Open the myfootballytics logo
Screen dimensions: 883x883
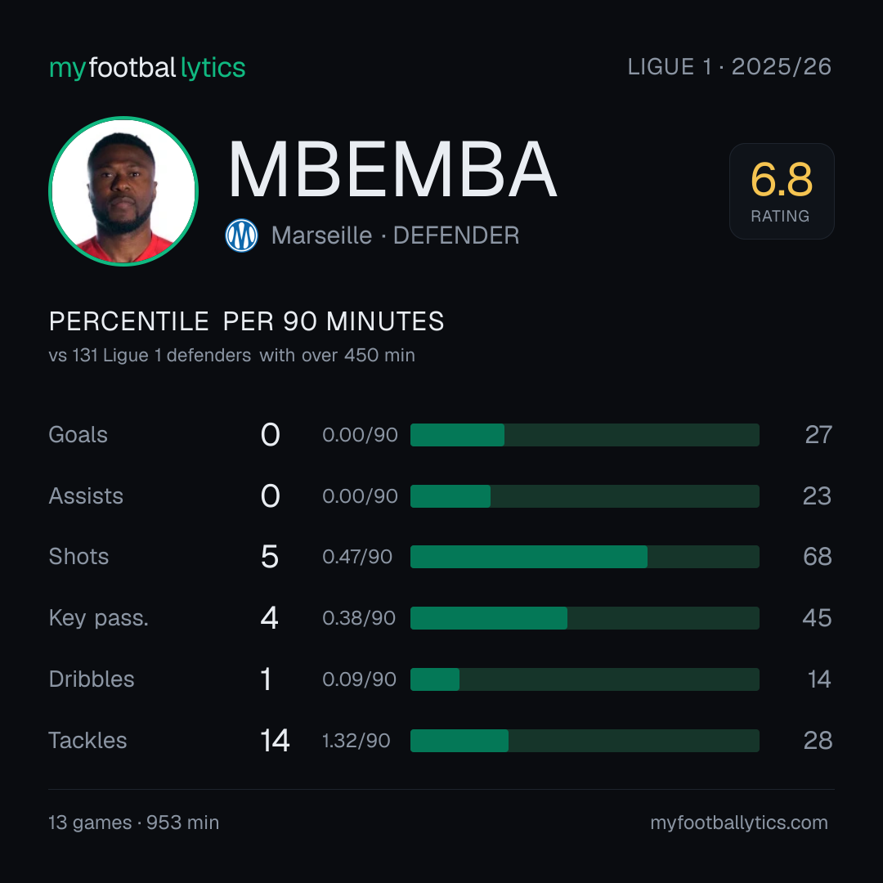tap(147, 68)
